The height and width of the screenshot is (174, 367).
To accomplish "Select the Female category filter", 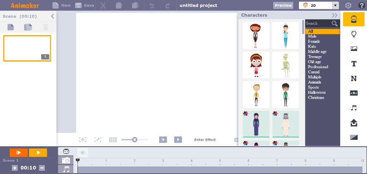I will tap(314, 42).
